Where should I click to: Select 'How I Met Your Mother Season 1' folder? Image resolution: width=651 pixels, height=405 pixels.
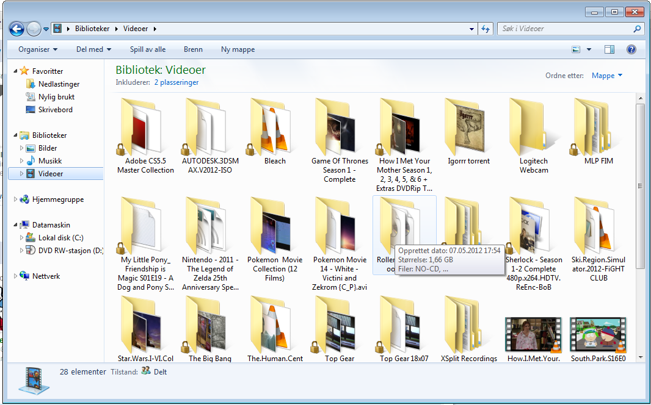[404, 145]
